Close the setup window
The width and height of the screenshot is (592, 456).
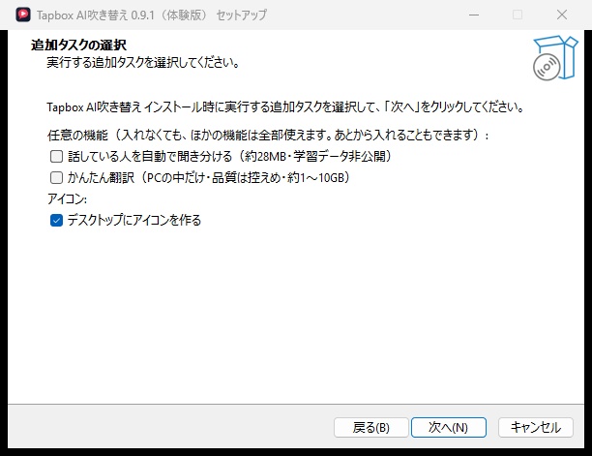coord(562,15)
